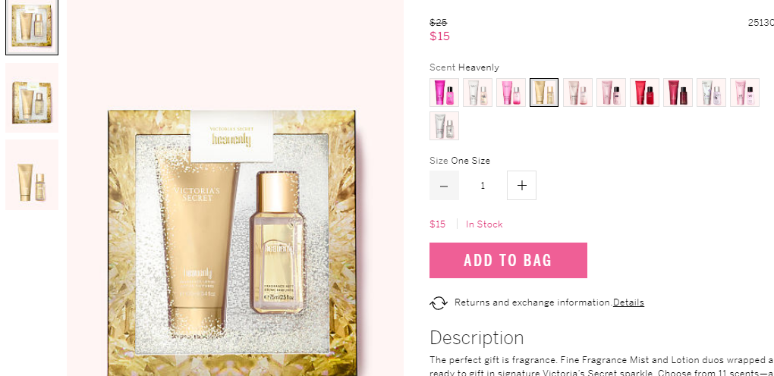Select the ninth silver-white scent swatch
The height and width of the screenshot is (376, 774).
pos(711,92)
